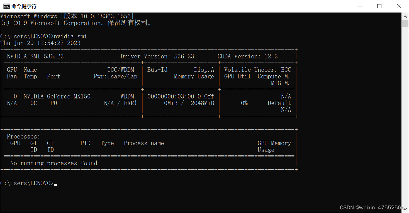Click the 'Disp.A' column header

[204, 70]
